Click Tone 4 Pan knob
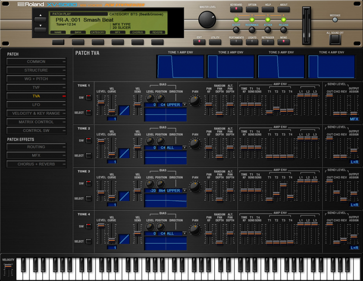 click(195, 229)
